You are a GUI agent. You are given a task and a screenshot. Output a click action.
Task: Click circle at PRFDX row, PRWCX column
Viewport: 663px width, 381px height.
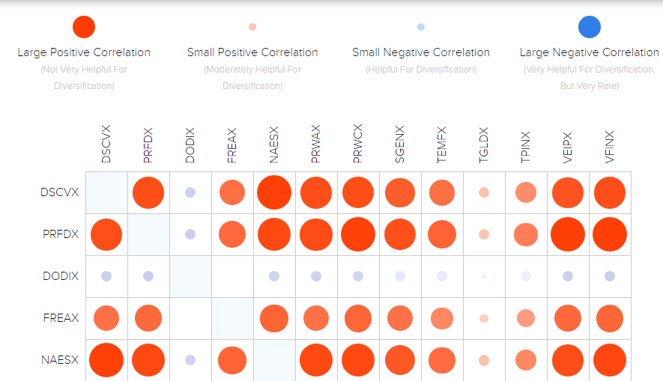(358, 234)
